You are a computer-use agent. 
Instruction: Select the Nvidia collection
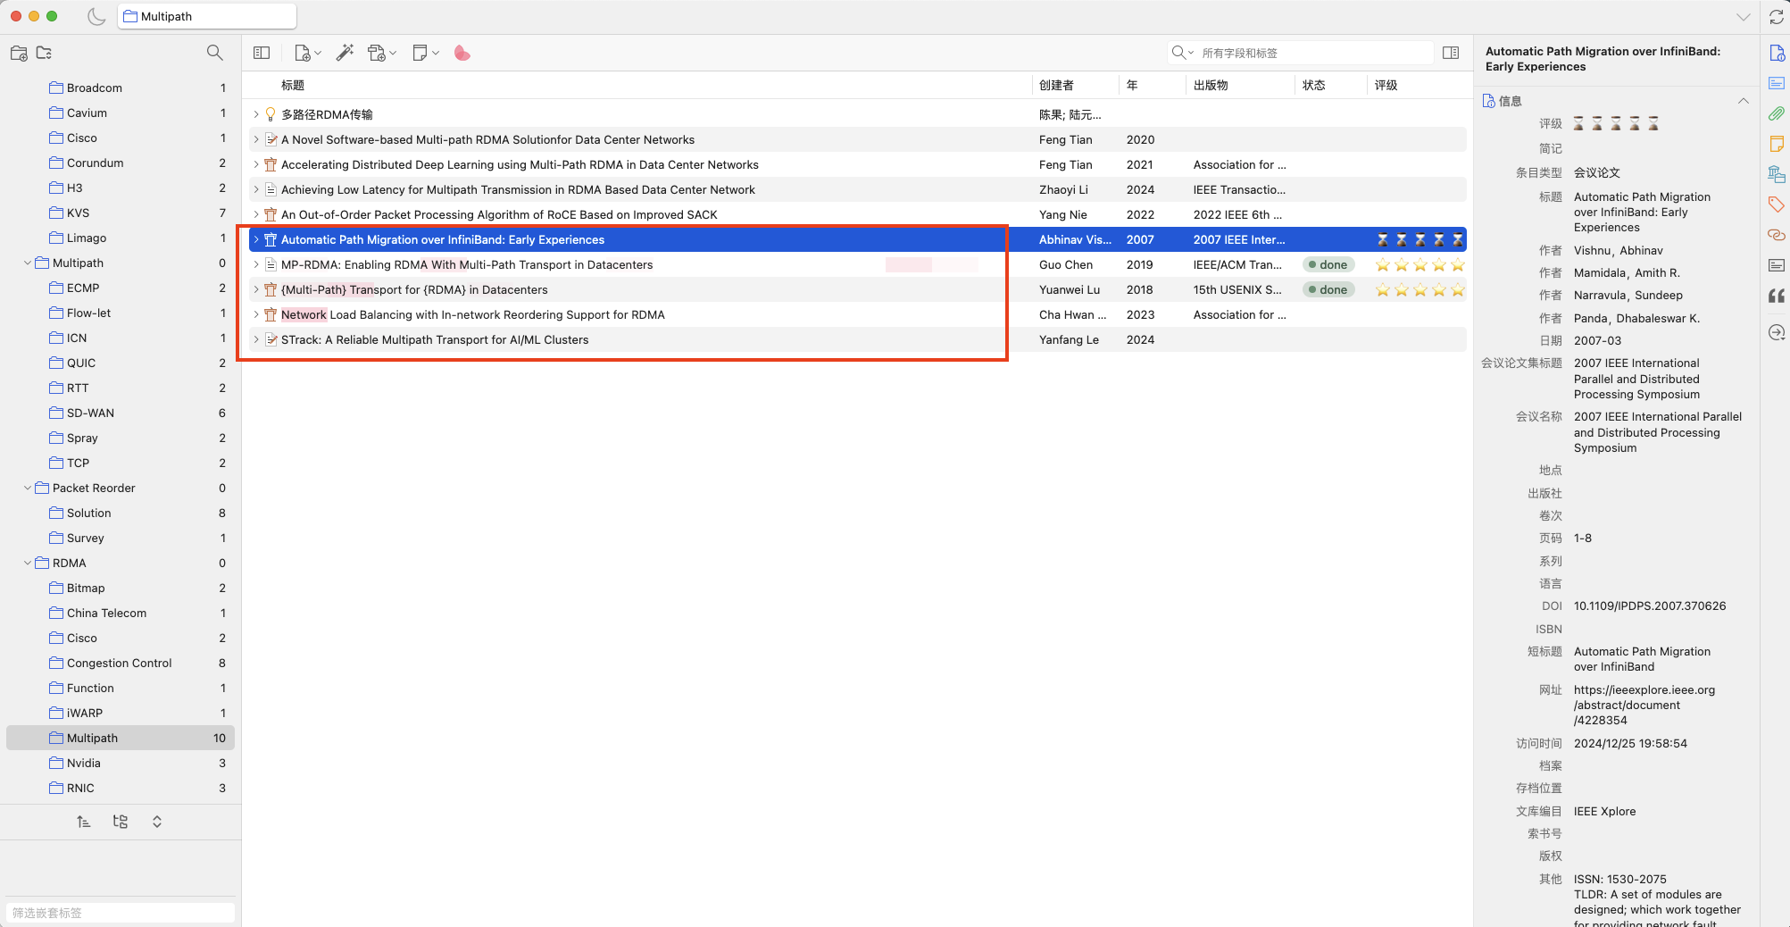pyautogui.click(x=121, y=763)
